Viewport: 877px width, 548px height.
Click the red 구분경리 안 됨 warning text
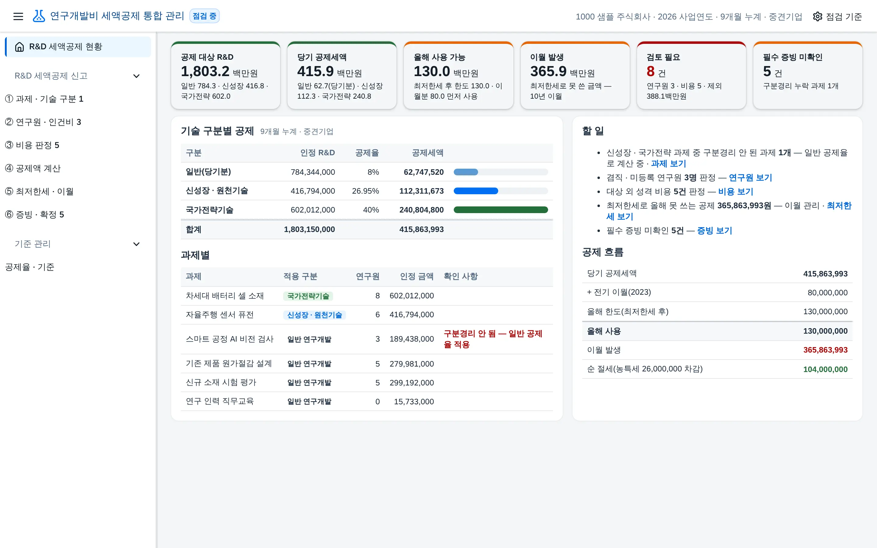click(x=493, y=339)
